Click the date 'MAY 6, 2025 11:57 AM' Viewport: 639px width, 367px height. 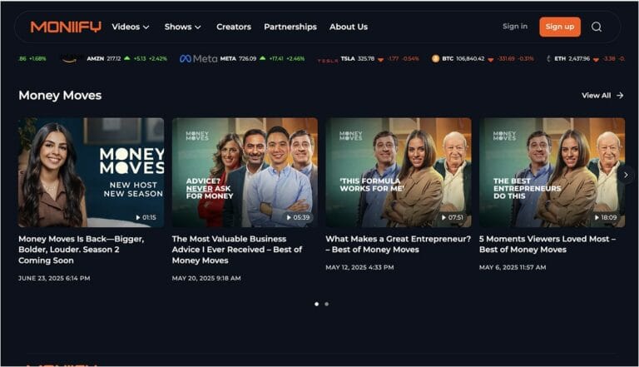click(513, 267)
